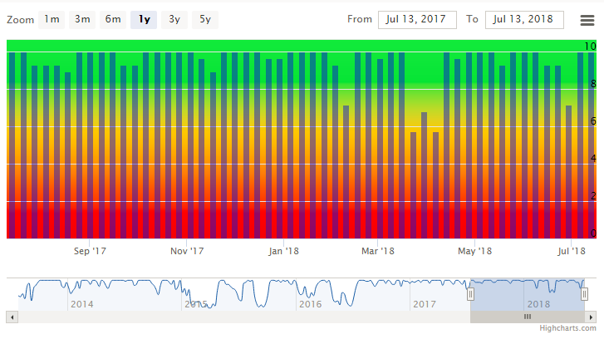The width and height of the screenshot is (604, 339).
Task: Select the 1y zoom range
Action: click(x=144, y=20)
